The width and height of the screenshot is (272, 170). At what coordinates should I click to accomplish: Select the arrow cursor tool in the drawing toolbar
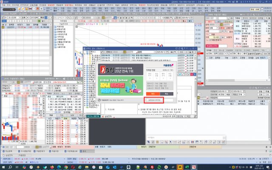[170, 142]
